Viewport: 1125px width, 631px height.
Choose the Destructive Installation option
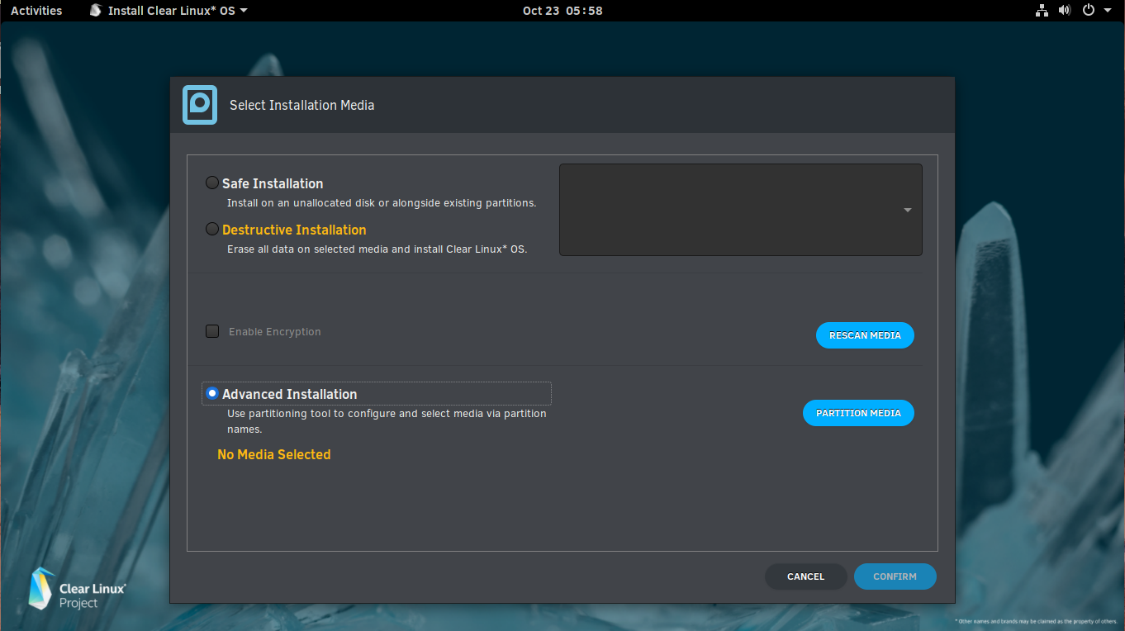(x=212, y=230)
